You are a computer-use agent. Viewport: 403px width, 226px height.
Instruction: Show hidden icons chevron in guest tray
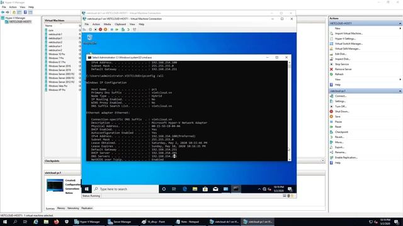(259, 189)
